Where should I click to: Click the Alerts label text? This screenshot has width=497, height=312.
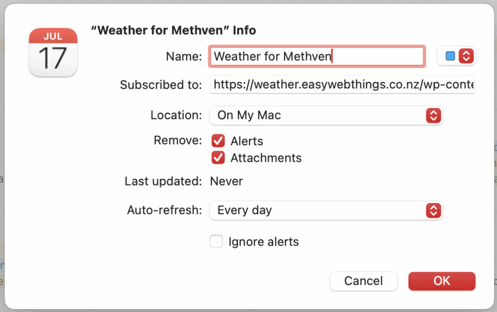click(247, 141)
